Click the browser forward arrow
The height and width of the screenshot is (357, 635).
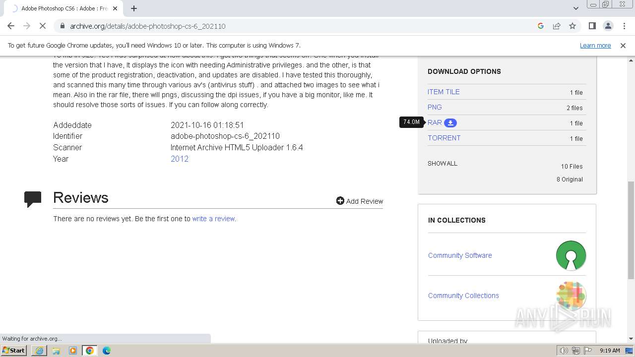tap(27, 26)
